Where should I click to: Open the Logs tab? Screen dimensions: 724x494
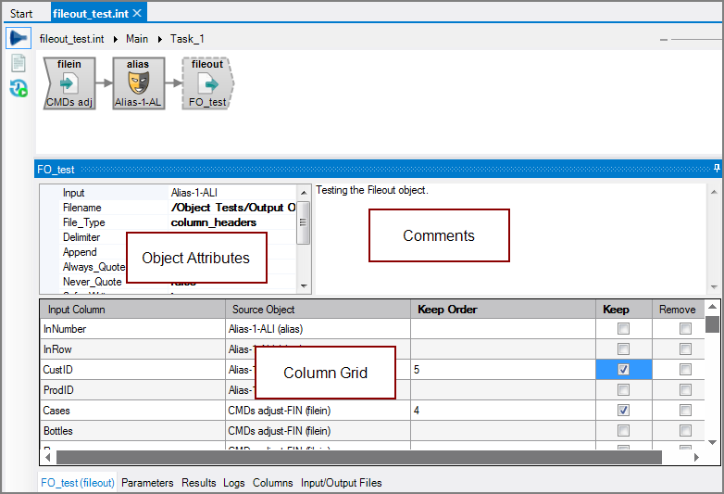234,483
